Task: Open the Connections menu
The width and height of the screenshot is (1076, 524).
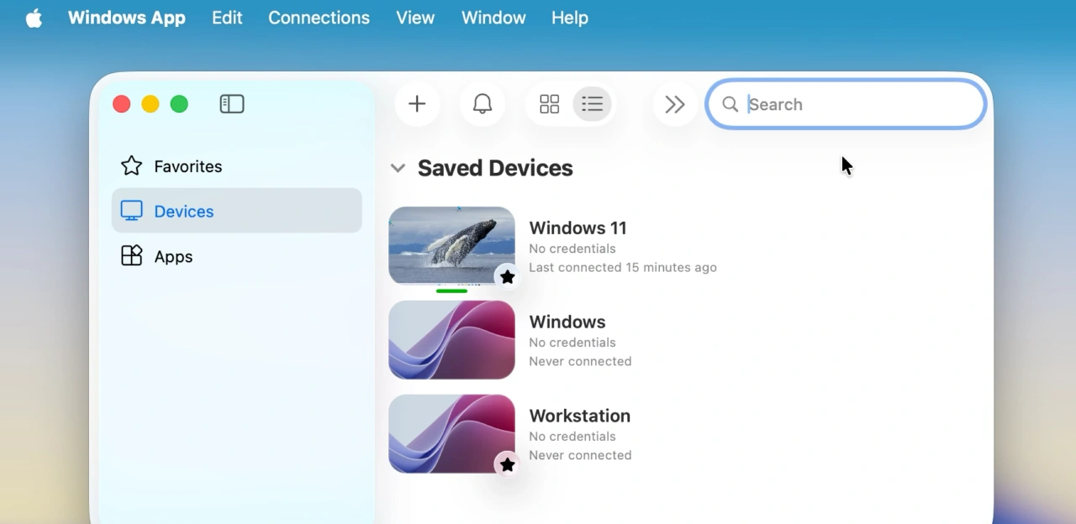Action: (319, 18)
